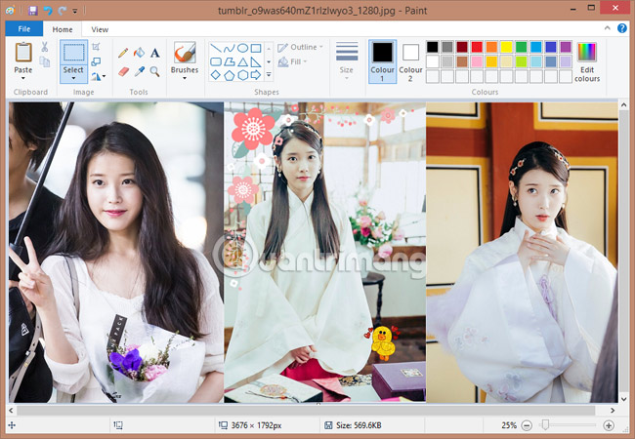Pick the yellow colour swatch

[506, 47]
